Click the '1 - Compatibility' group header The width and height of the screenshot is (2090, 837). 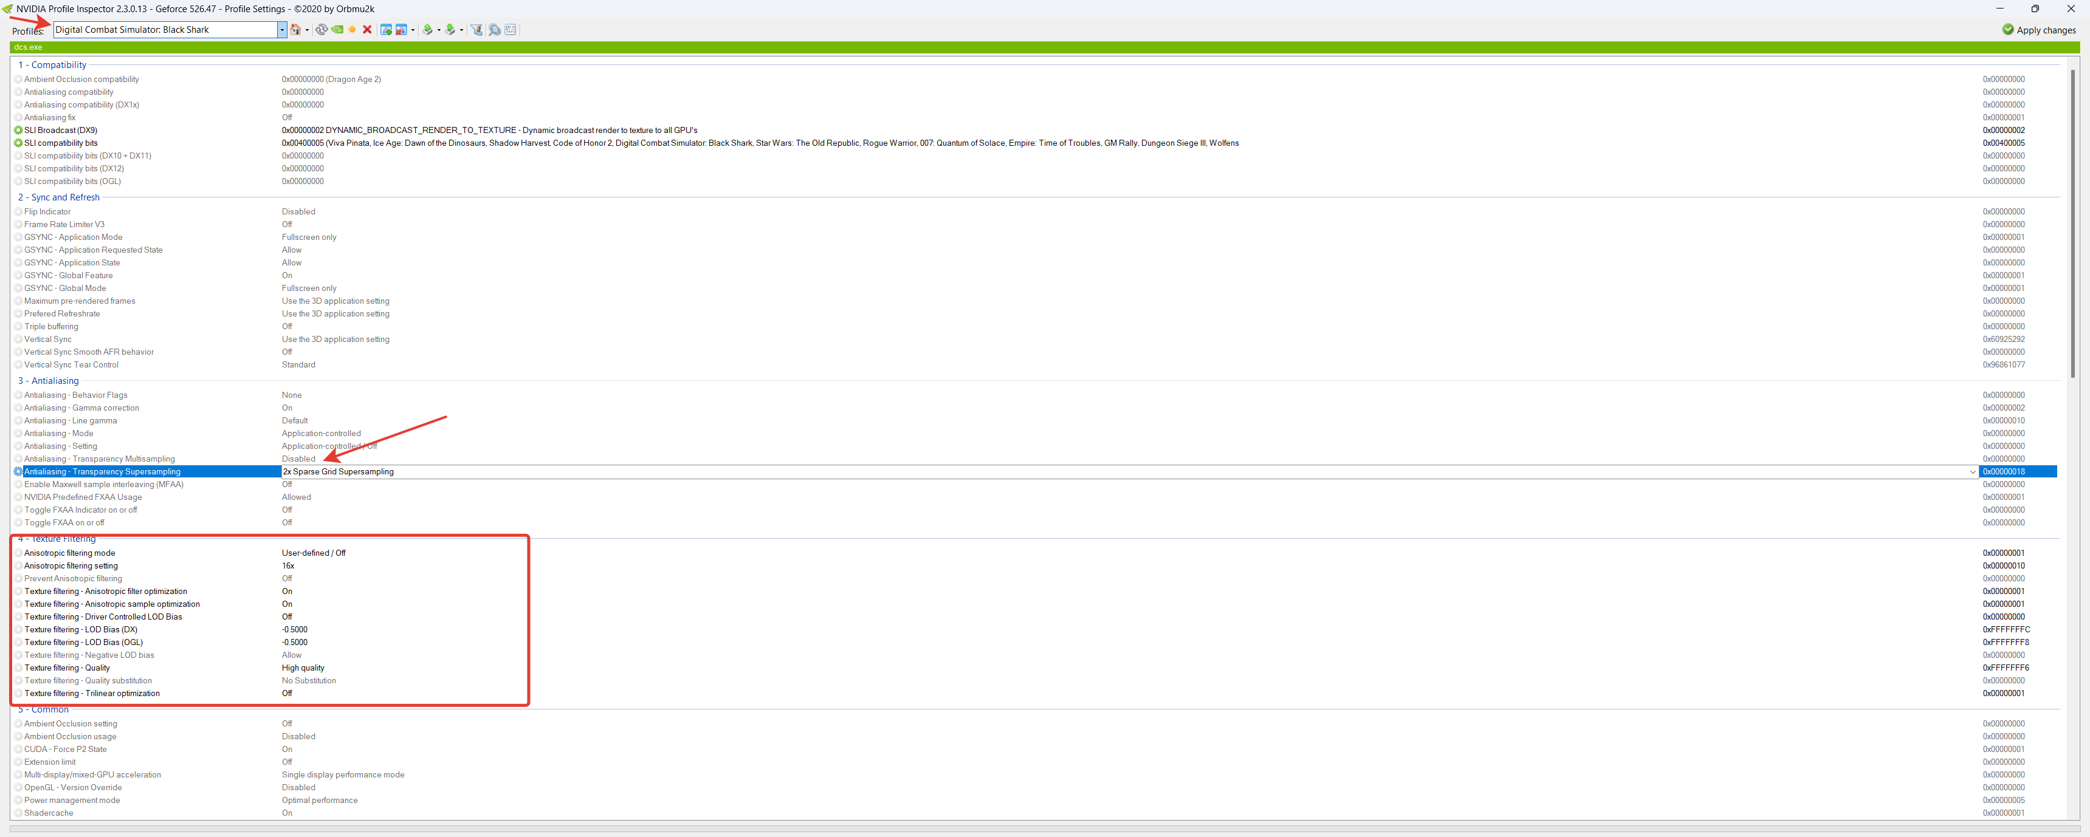coord(52,65)
